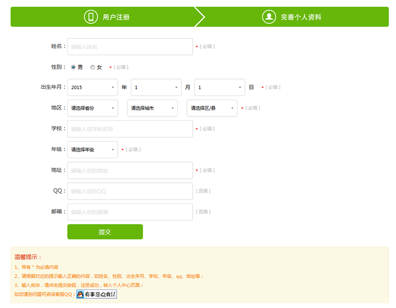Focus the 邮箱 email input field
Screen dimensions: 396x308
[x=130, y=212]
